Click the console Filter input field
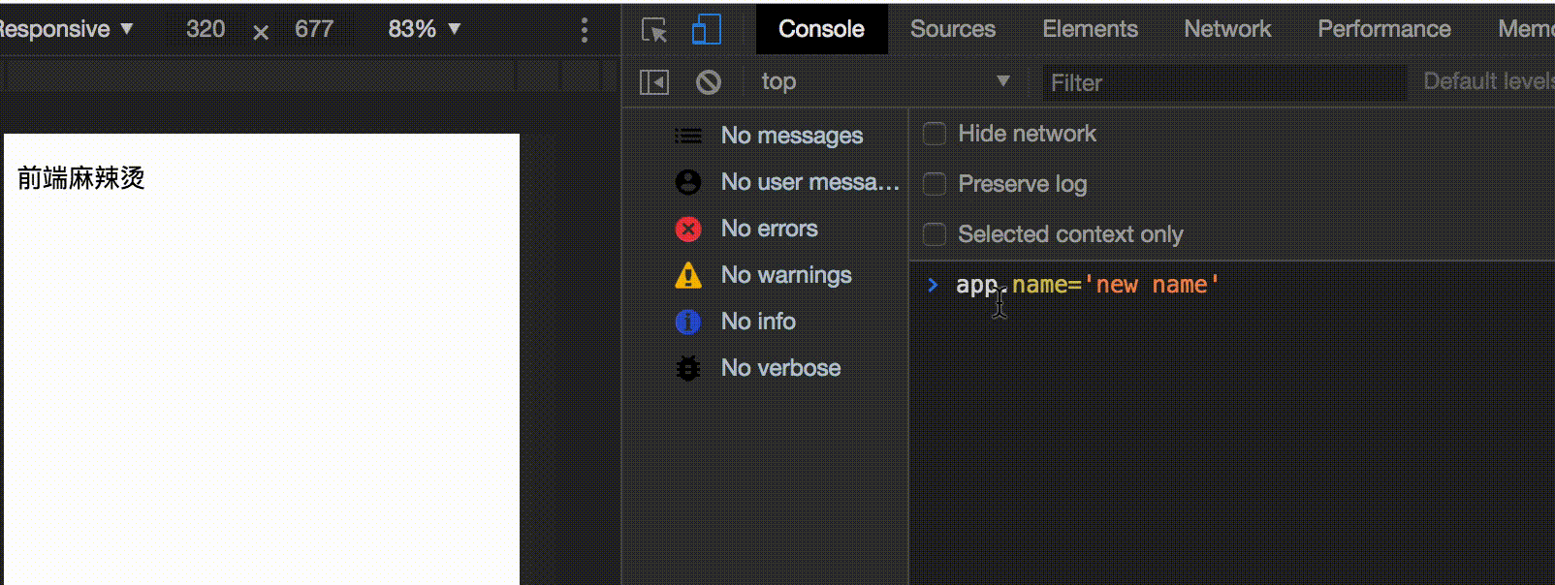This screenshot has height=585, width=1555. (1223, 83)
